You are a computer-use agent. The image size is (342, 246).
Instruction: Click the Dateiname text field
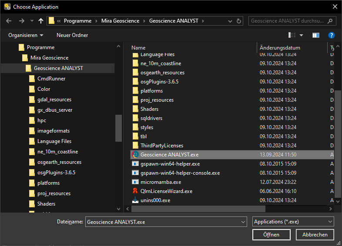click(162, 222)
